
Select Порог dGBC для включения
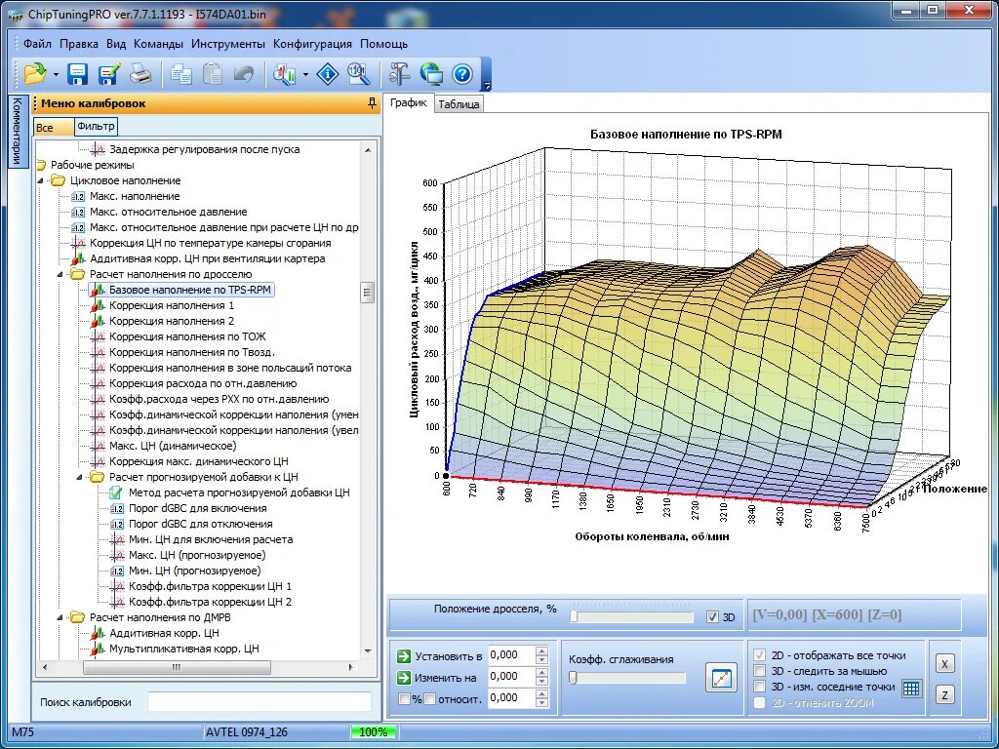(x=197, y=508)
